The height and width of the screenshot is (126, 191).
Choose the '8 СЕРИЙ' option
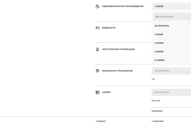(171, 52)
